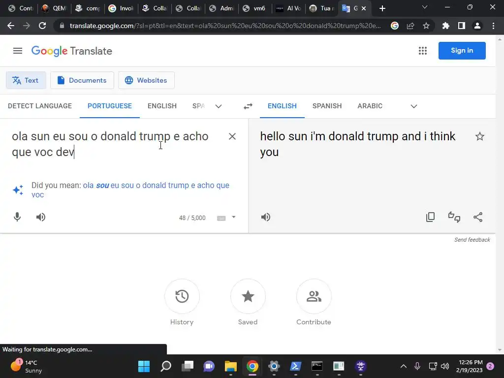Open translation History
This screenshot has height=378, width=504.
(x=182, y=296)
